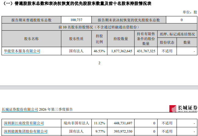Click the 持股数量 column header
Viewport: 198px width, 136px height.
121,39
